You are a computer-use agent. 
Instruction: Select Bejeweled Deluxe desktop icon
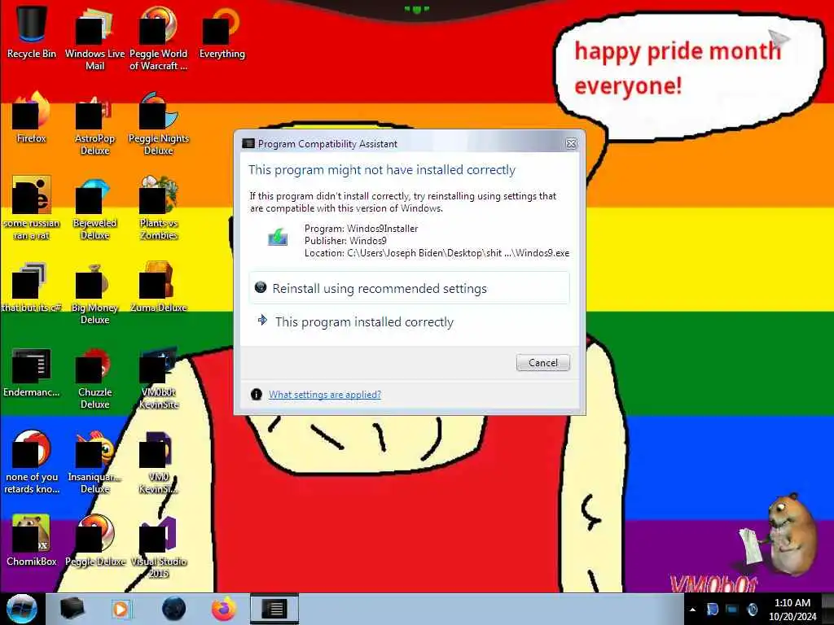pyautogui.click(x=94, y=208)
